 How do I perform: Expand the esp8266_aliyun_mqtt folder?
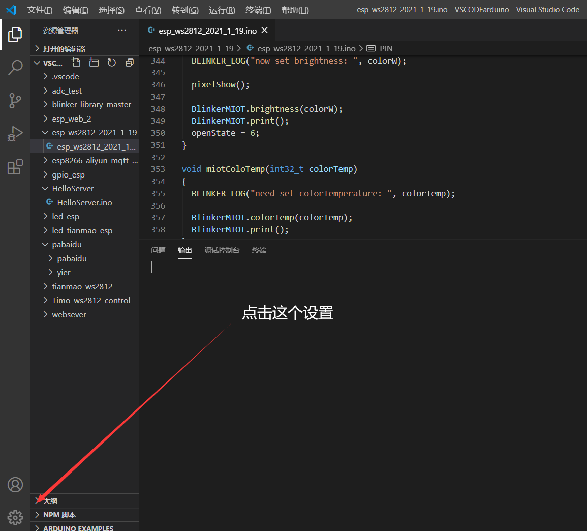tap(84, 161)
